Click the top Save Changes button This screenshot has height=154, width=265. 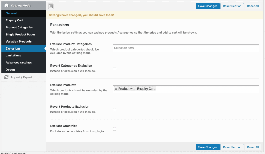click(x=208, y=6)
